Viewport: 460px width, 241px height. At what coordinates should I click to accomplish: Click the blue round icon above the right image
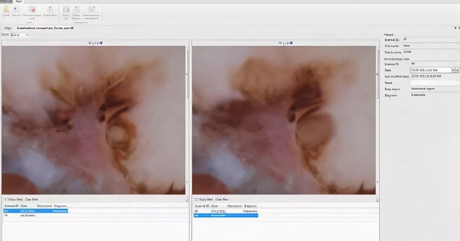click(x=291, y=43)
